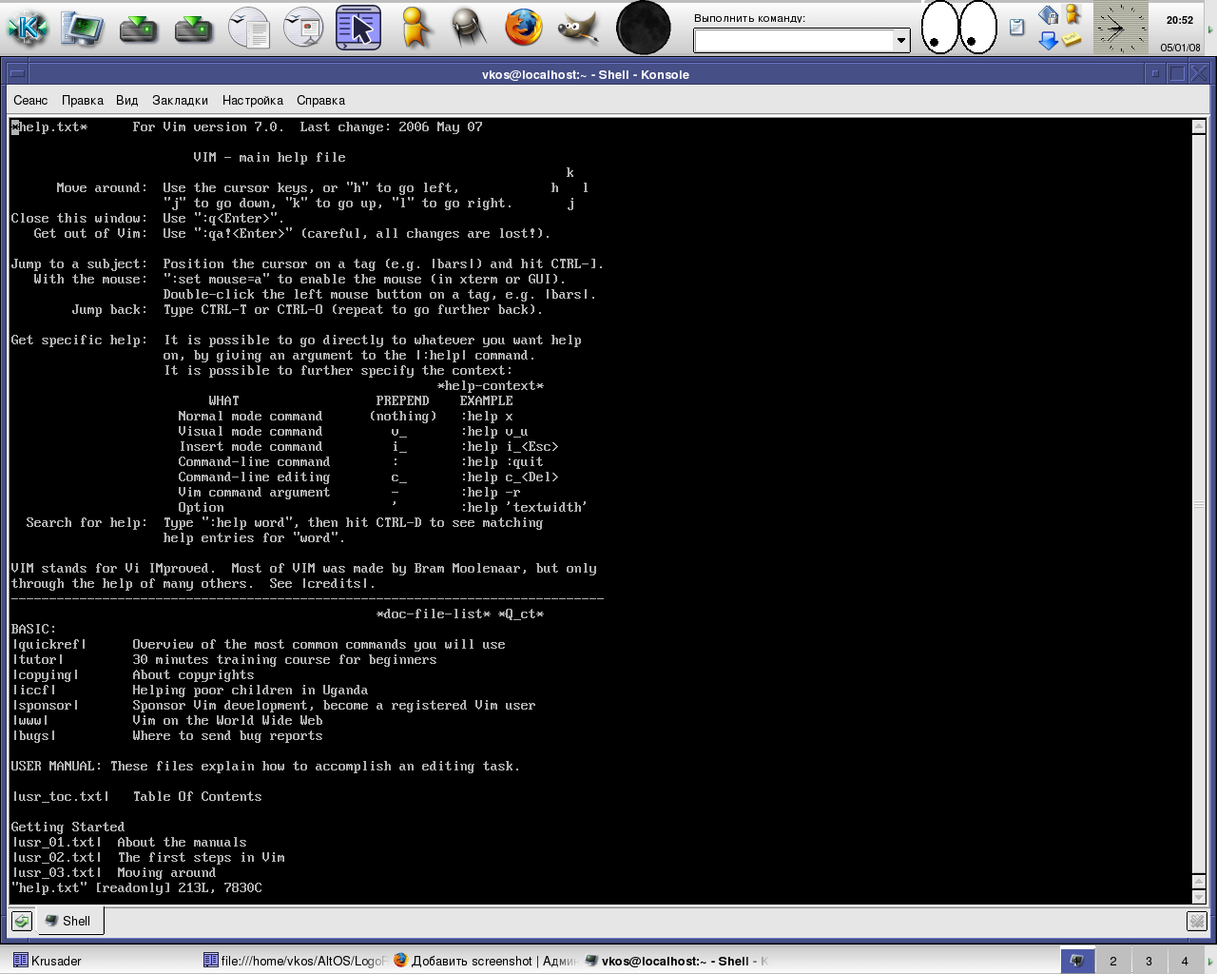
Task: Click the new session button beside Shell tab
Action: pos(22,921)
